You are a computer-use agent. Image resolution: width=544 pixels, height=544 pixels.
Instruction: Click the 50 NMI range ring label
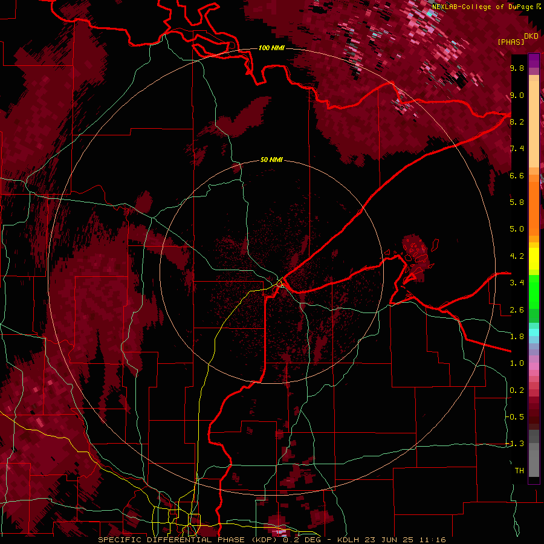[271, 160]
